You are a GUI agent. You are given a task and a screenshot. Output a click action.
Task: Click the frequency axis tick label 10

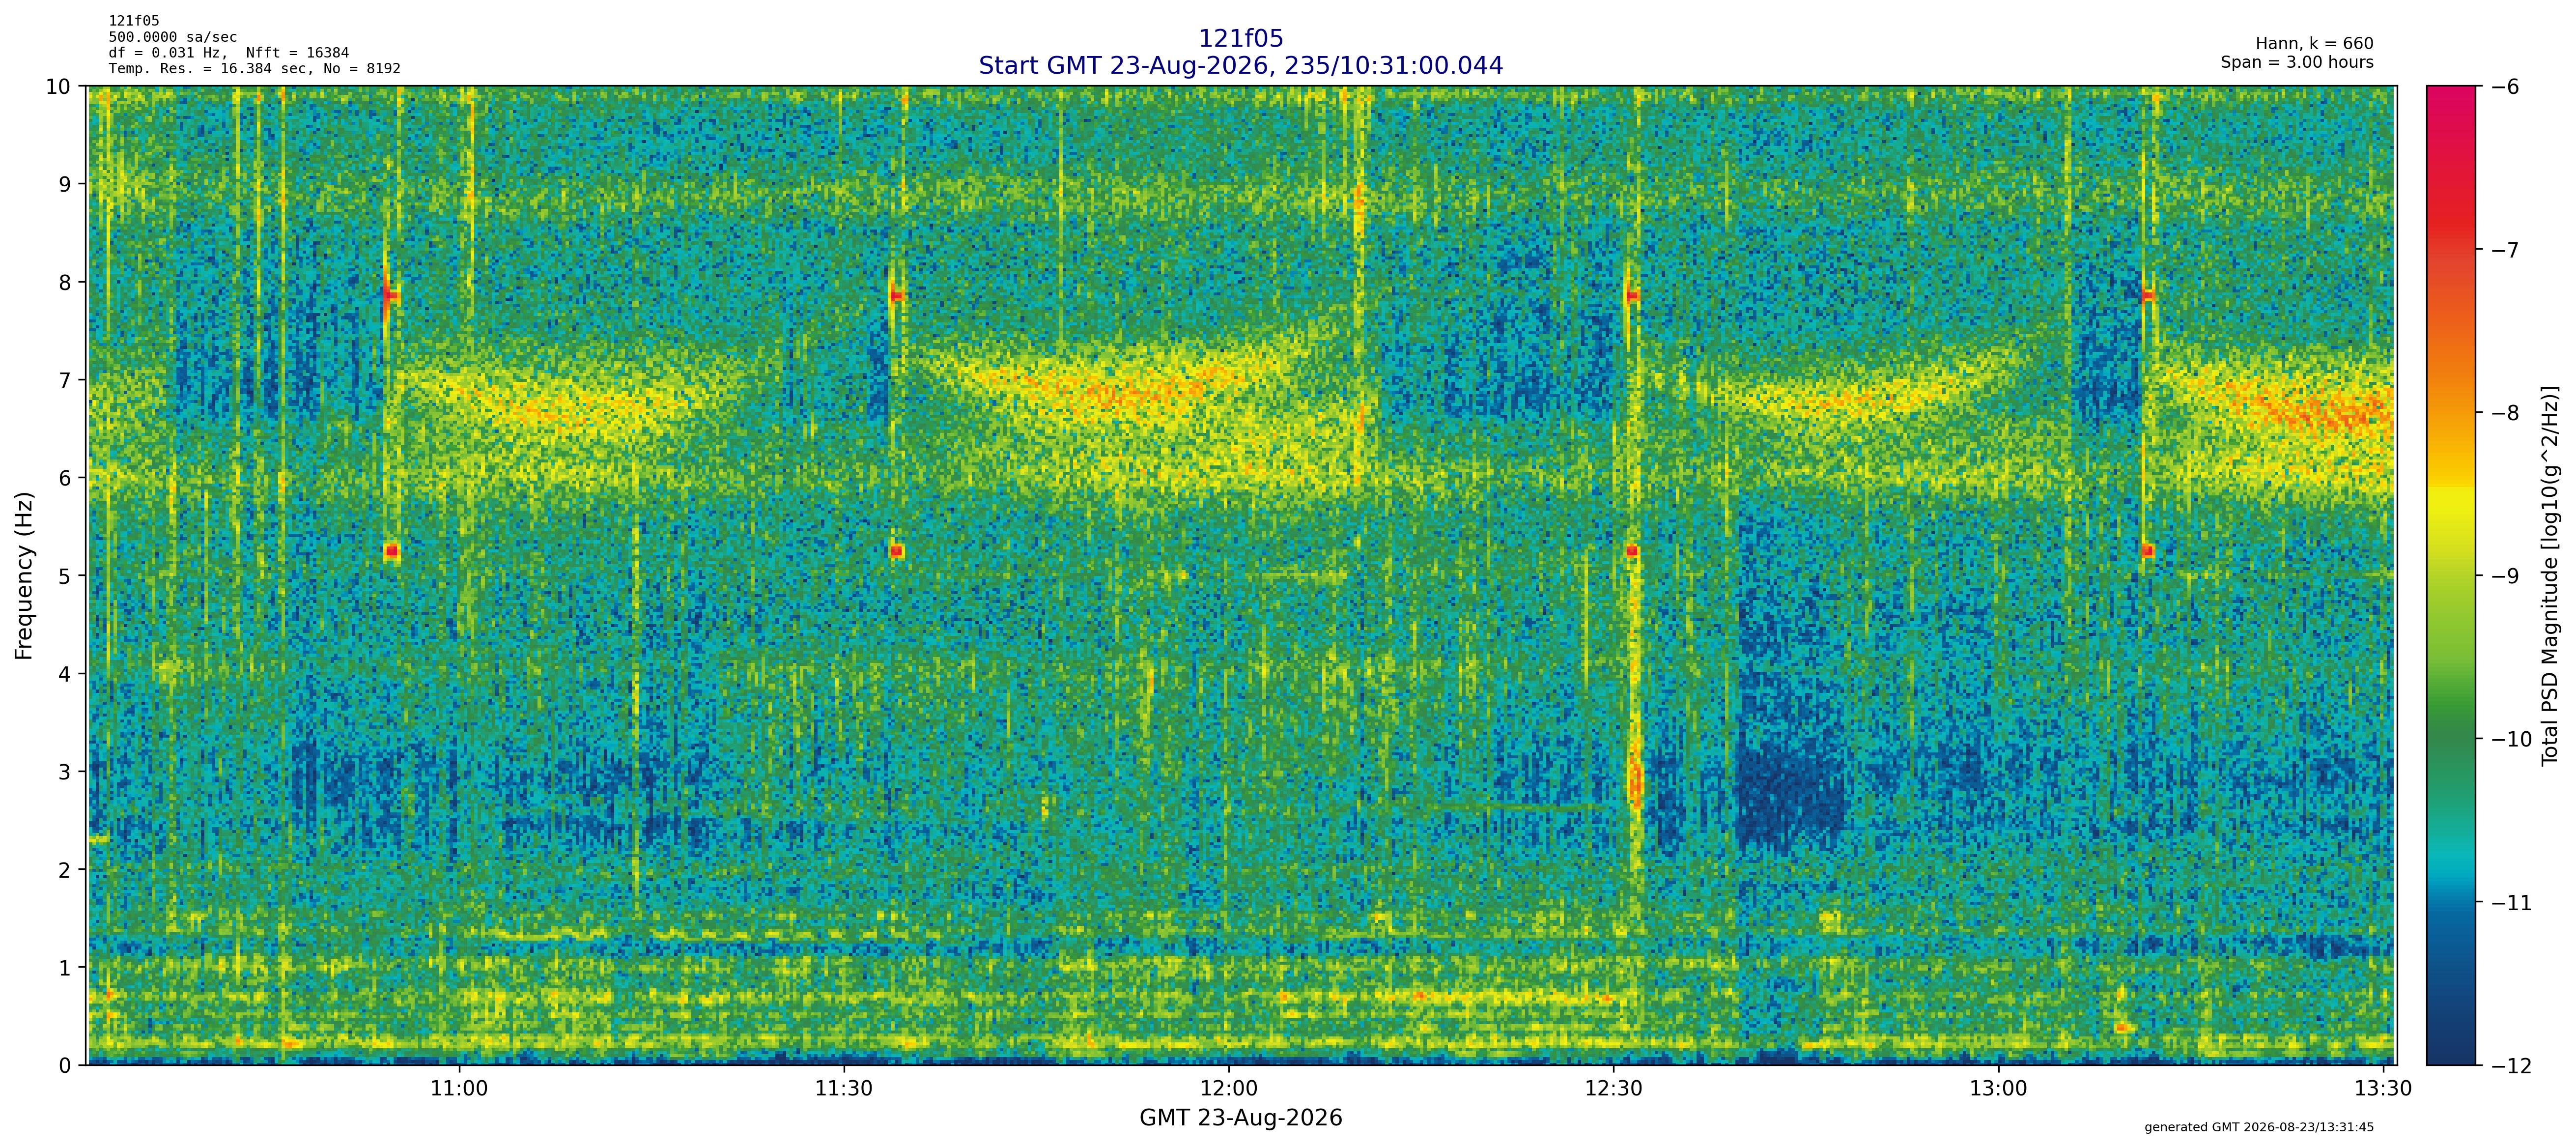(58, 86)
